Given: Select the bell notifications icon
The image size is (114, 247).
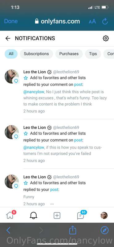Looking at the screenshot, I should point(33,215).
